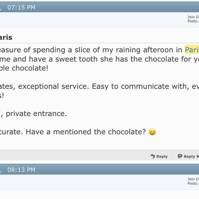The width and height of the screenshot is (199, 199).
Task: Click the Reply button label
Action: click(162, 156)
